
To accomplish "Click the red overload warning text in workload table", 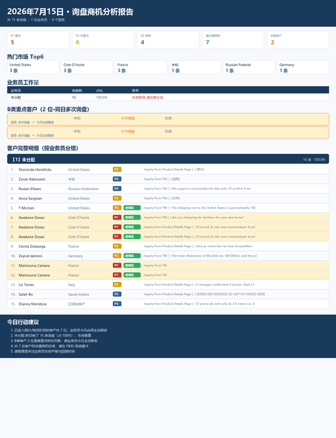I will click(x=147, y=97).
